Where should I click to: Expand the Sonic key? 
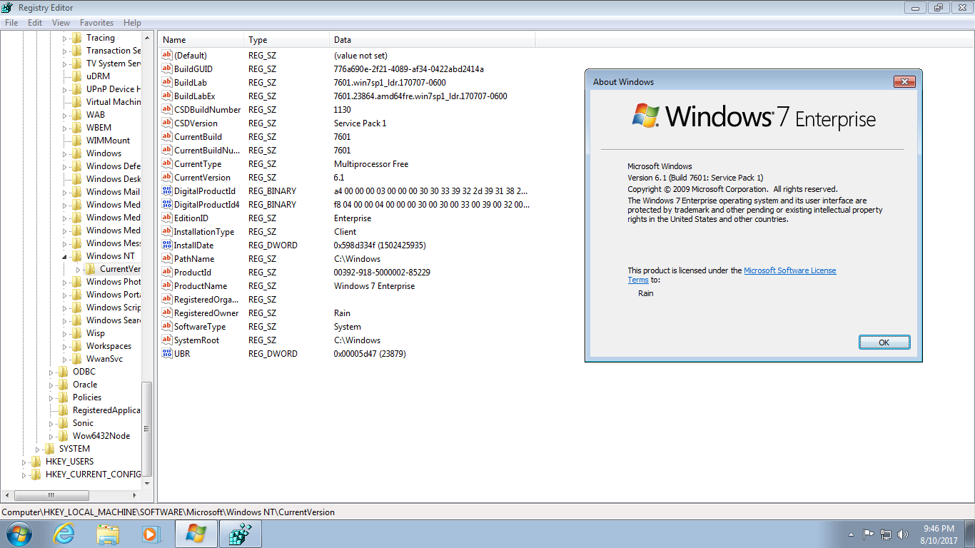(51, 423)
